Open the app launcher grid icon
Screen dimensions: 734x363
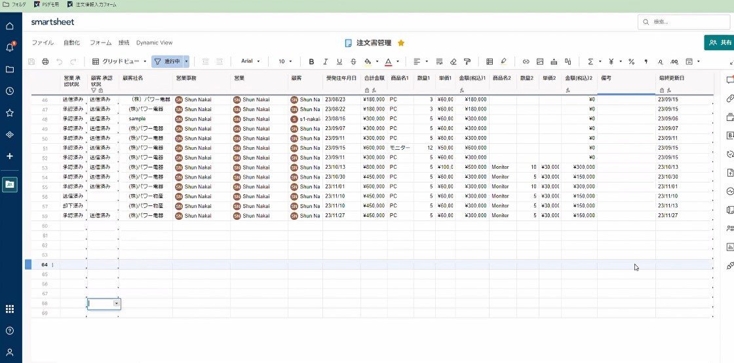[x=10, y=309]
